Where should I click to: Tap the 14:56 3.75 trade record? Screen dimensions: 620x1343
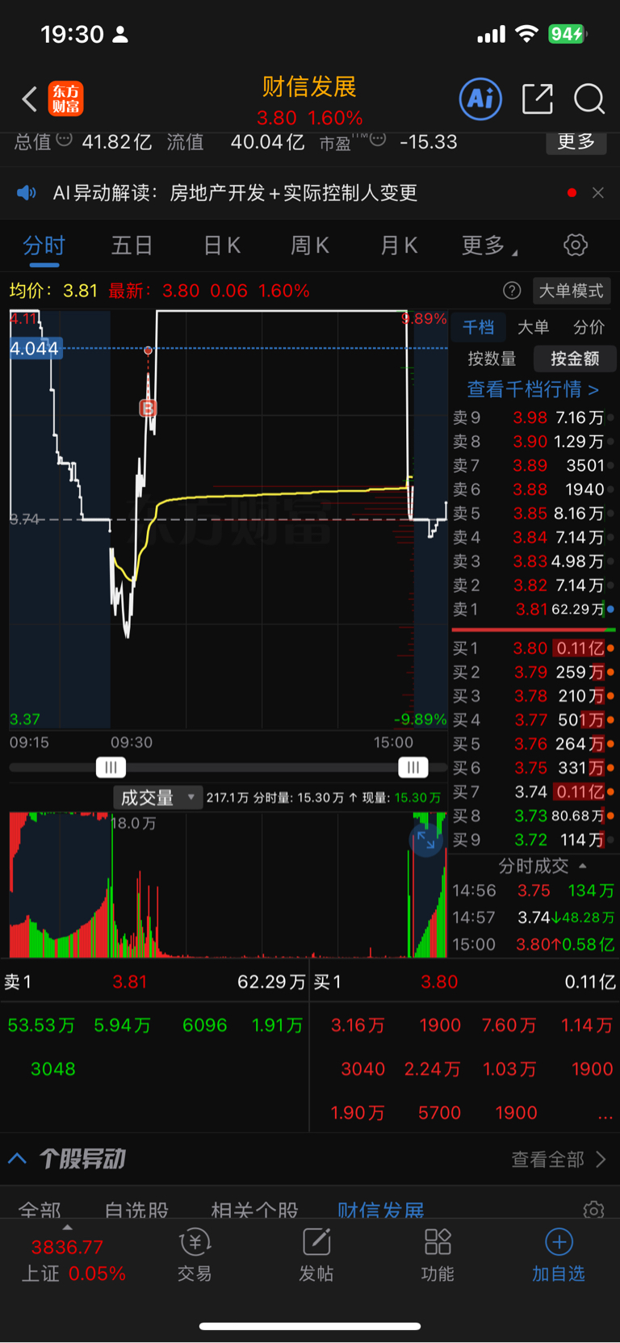coord(533,891)
